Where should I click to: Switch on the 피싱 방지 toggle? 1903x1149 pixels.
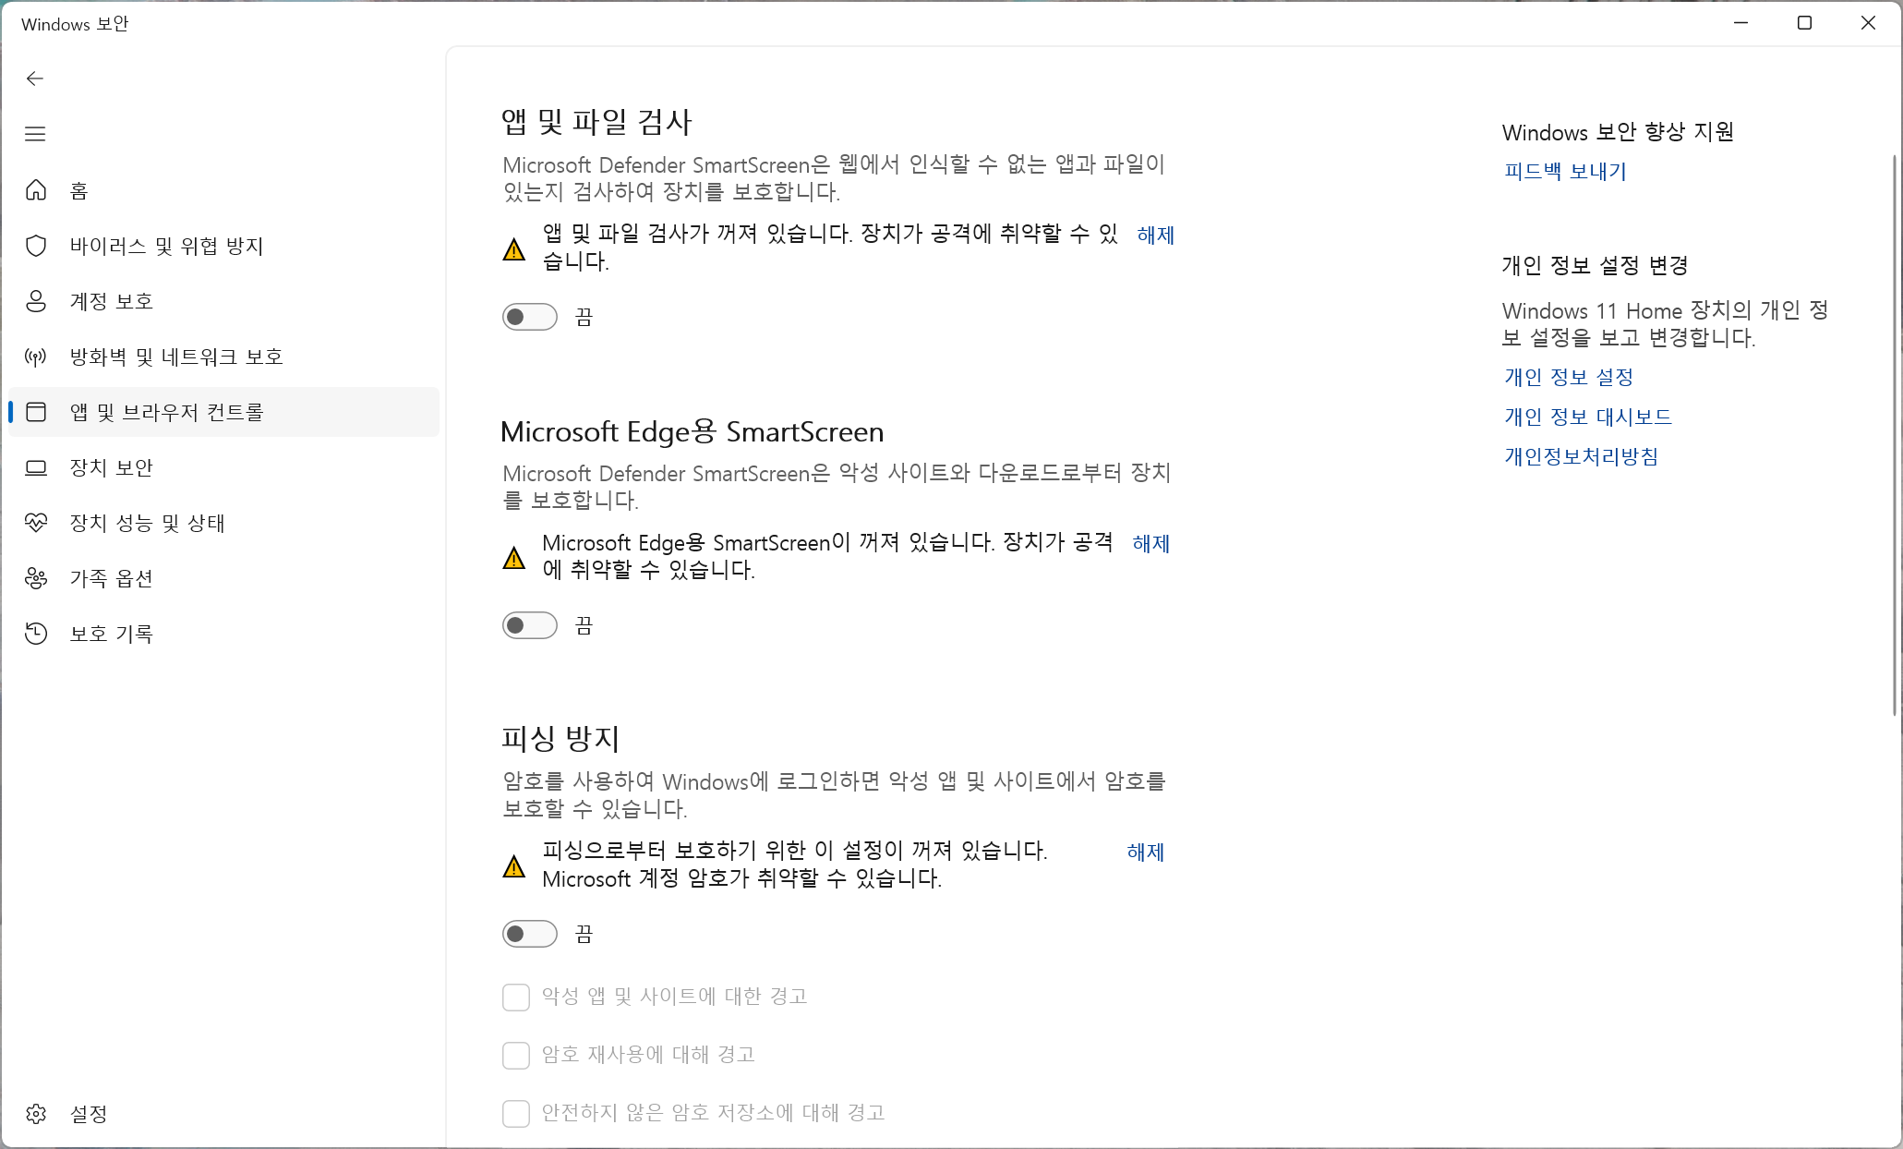[529, 934]
